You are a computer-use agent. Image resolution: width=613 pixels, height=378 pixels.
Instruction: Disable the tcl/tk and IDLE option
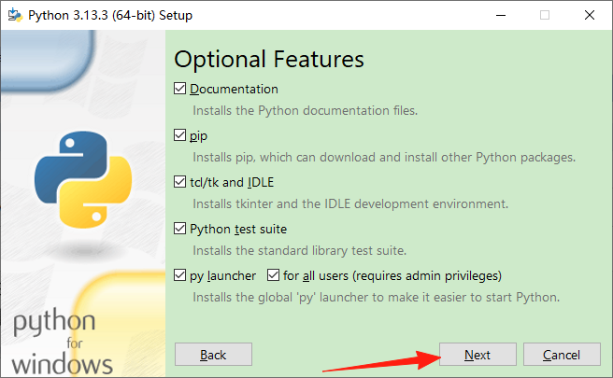(x=180, y=182)
